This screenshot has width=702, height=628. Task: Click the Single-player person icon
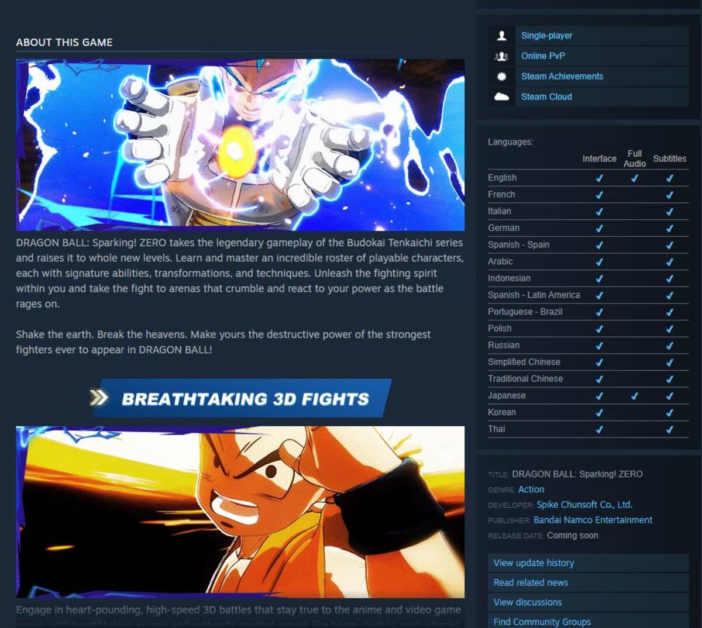[501, 36]
